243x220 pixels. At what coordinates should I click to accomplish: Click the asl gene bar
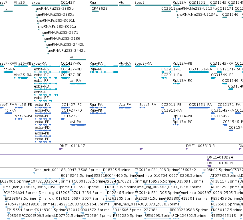click(x=78, y=60)
